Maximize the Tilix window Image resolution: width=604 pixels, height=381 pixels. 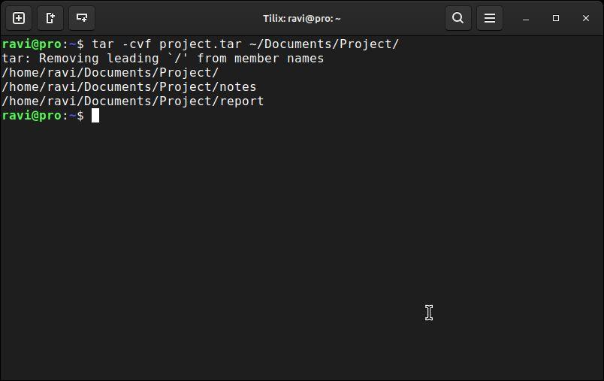555,18
